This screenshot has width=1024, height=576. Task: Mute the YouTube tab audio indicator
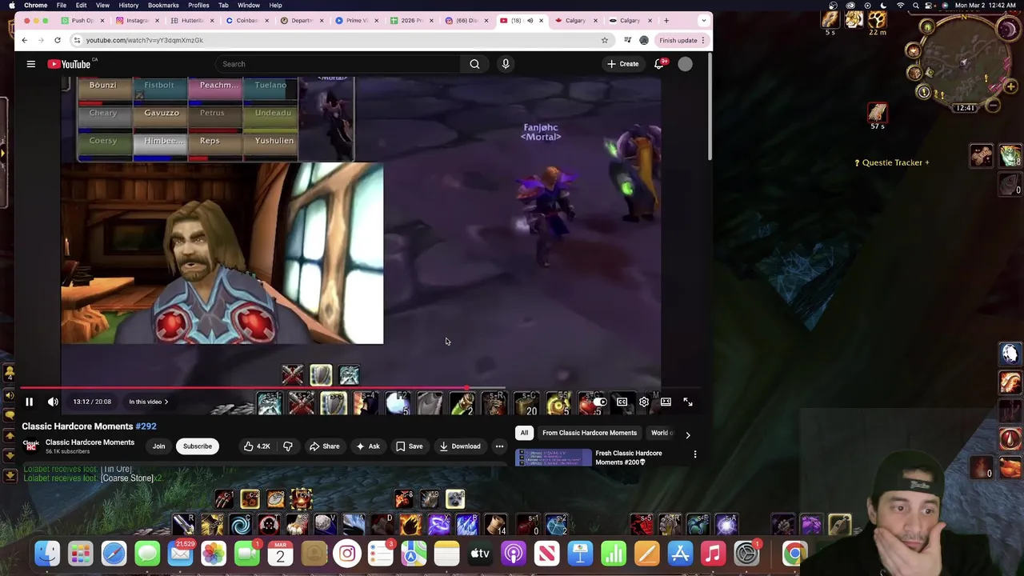(530, 20)
